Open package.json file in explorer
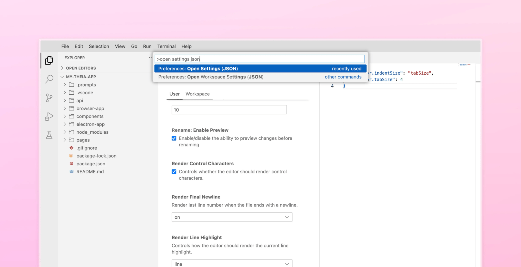Image resolution: width=521 pixels, height=267 pixels. (91, 164)
